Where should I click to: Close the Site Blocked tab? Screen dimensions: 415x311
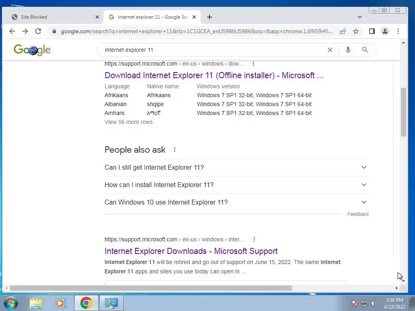pyautogui.click(x=97, y=17)
